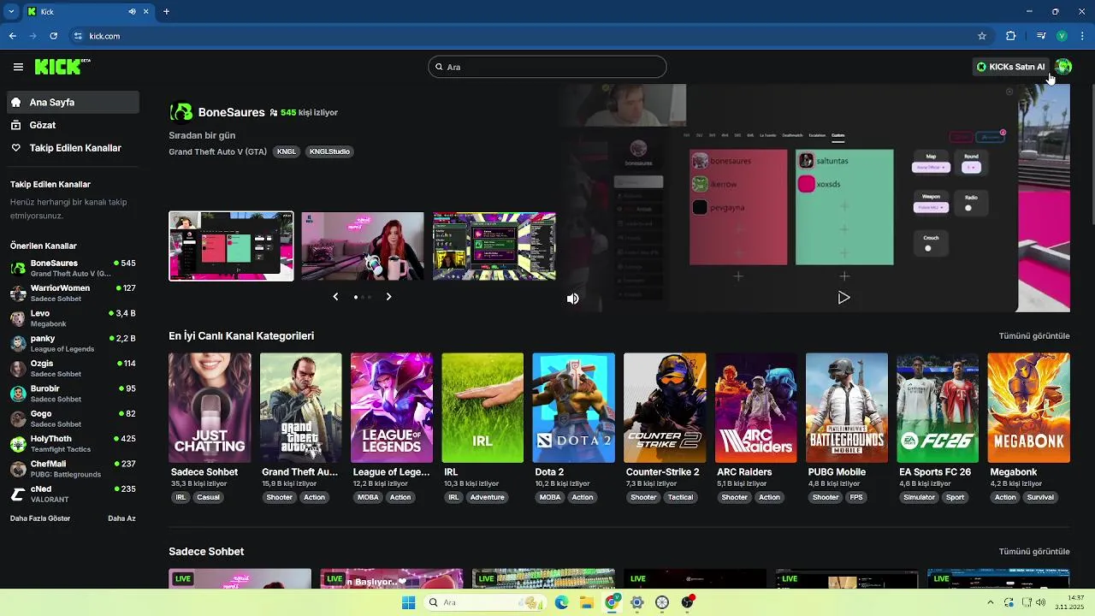Click the Windows taskbar search box
This screenshot has width=1095, height=616.
tap(486, 602)
